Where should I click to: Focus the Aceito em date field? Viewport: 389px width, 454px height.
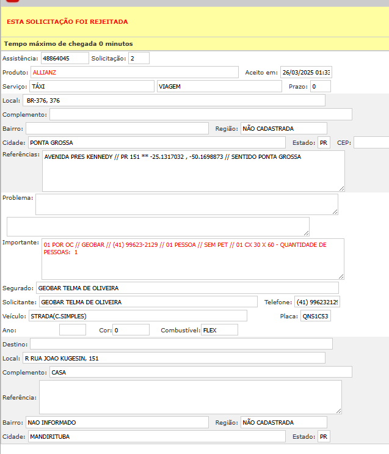(x=305, y=72)
